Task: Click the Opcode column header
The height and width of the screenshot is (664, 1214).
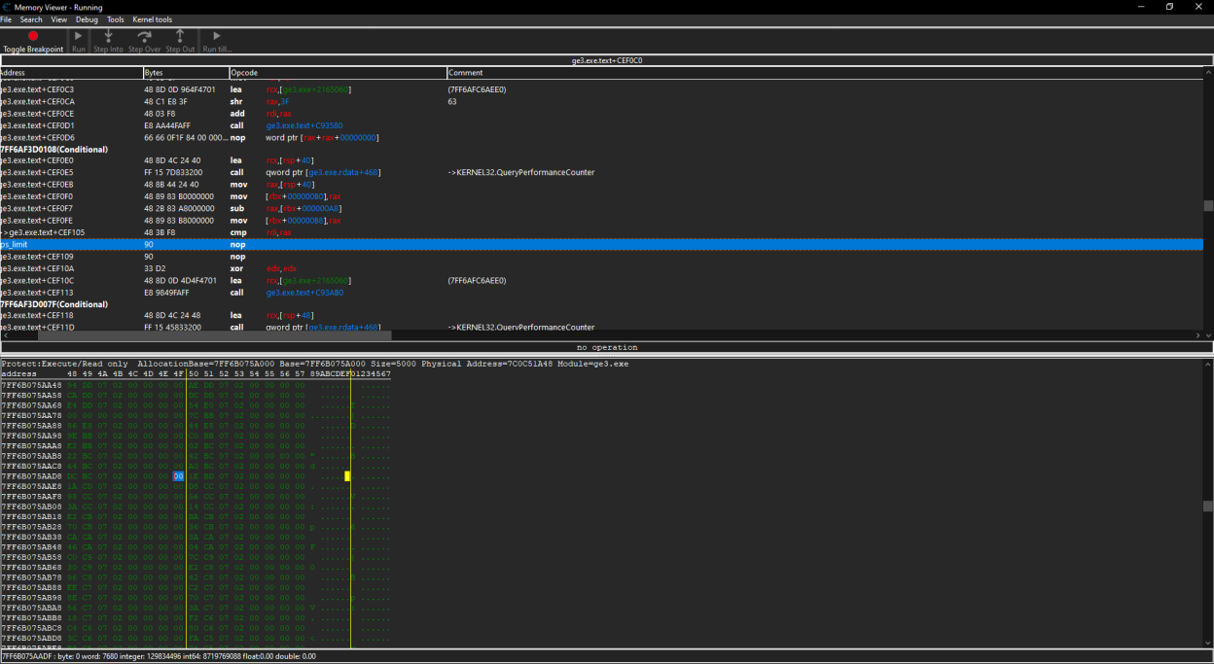Action: click(x=339, y=73)
